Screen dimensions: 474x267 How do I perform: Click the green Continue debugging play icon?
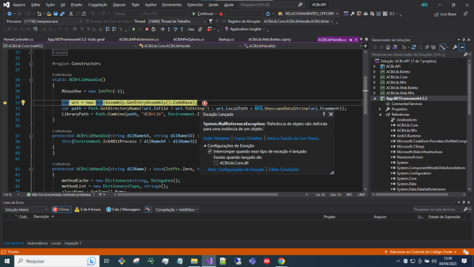133,29
